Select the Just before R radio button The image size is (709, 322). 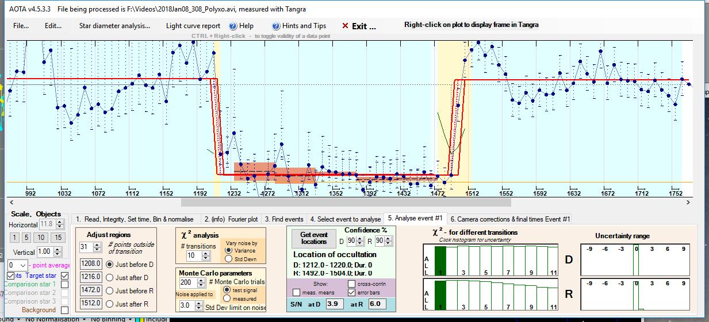[x=110, y=291]
